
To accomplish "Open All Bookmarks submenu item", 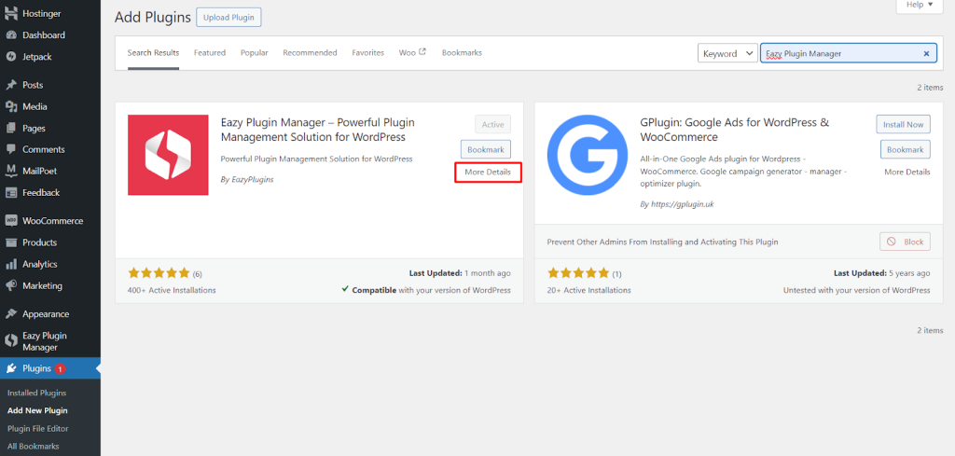I will [x=33, y=447].
